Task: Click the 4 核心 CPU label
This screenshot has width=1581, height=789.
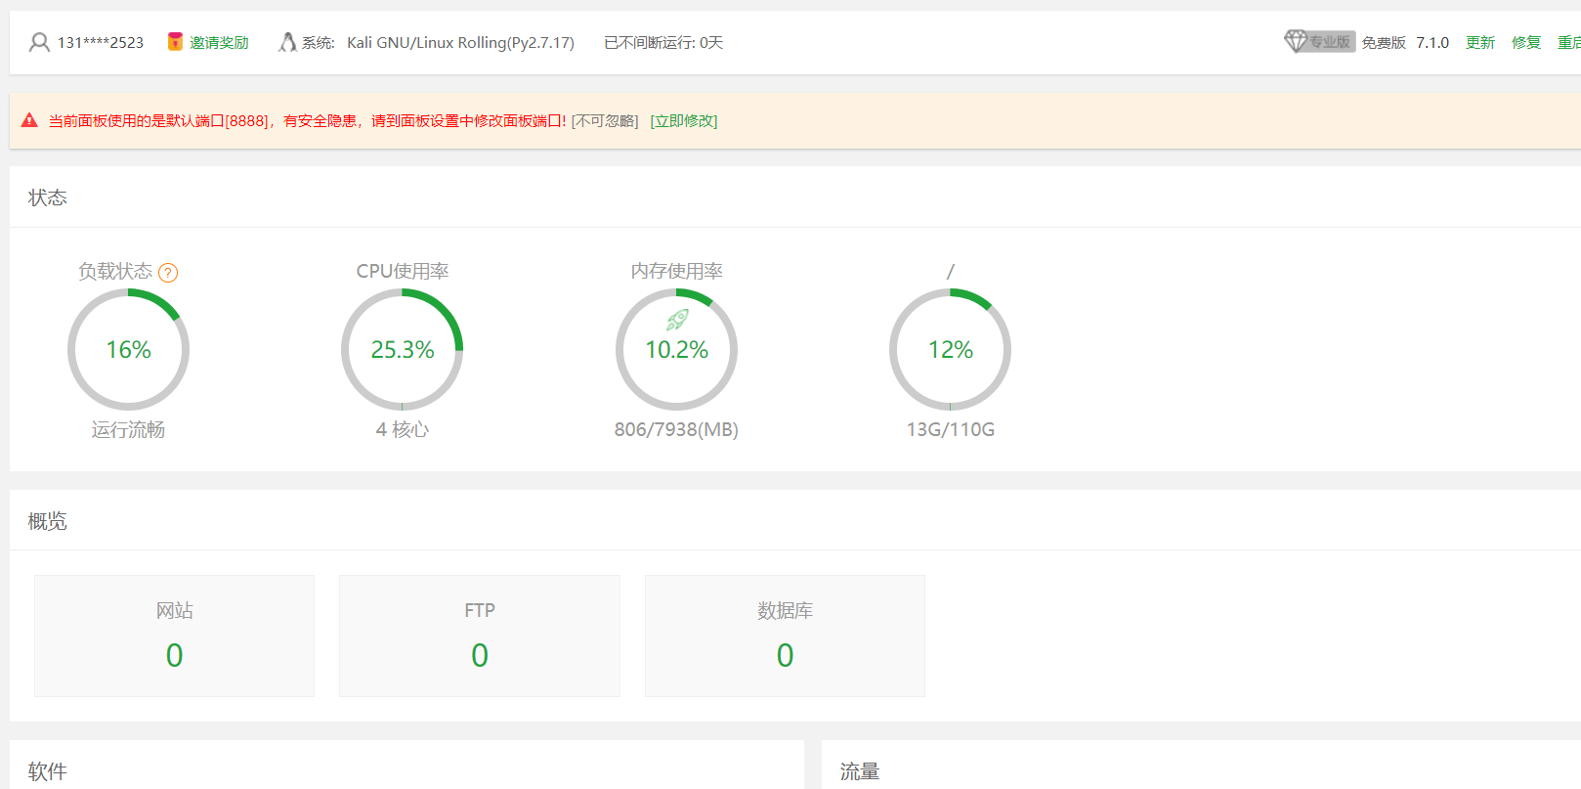Action: 403,429
